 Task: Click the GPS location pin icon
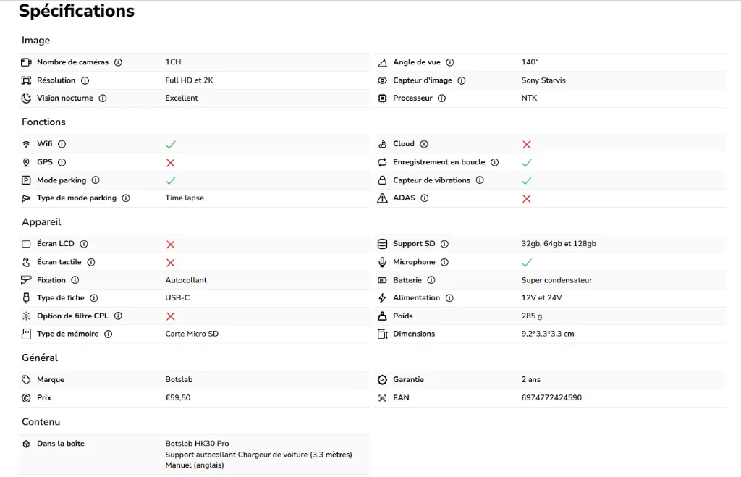tap(27, 162)
